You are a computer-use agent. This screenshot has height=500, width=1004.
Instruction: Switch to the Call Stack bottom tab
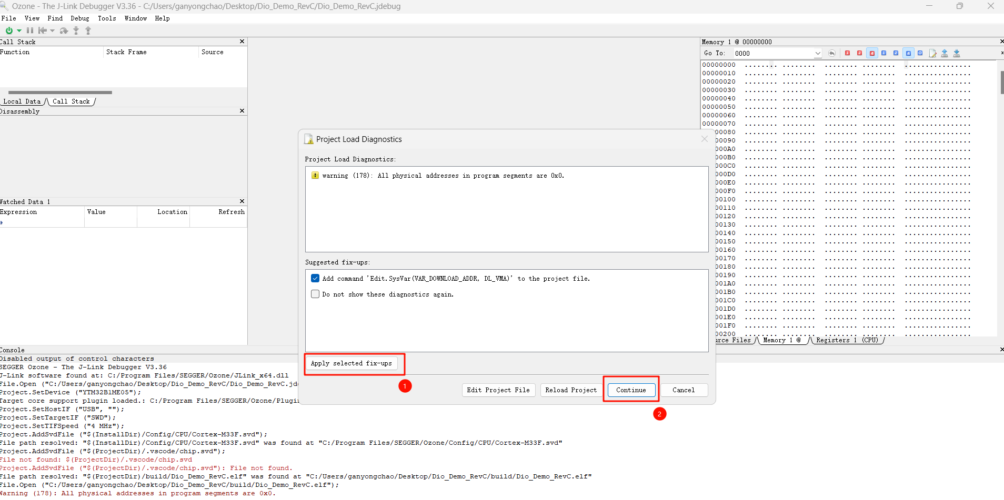pos(71,101)
